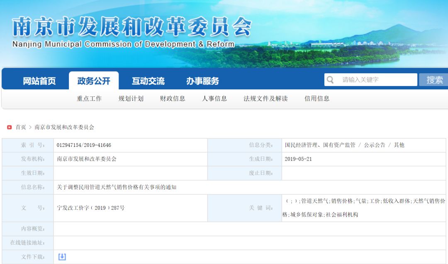Go to 人事信息 section

[x=214, y=98]
